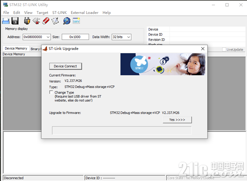
Task: Open file using the toolbar icon
Action: click(x=6, y=21)
